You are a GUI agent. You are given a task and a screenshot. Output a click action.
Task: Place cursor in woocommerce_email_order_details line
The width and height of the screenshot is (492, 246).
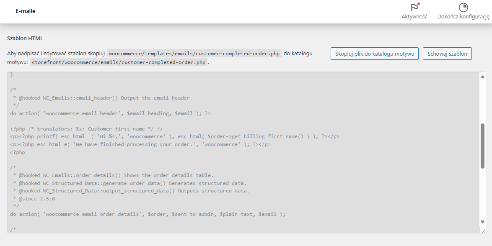click(148, 214)
